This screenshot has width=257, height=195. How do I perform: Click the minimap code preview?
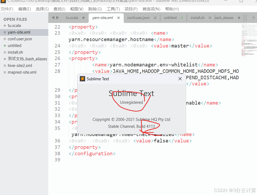[x=249, y=40]
